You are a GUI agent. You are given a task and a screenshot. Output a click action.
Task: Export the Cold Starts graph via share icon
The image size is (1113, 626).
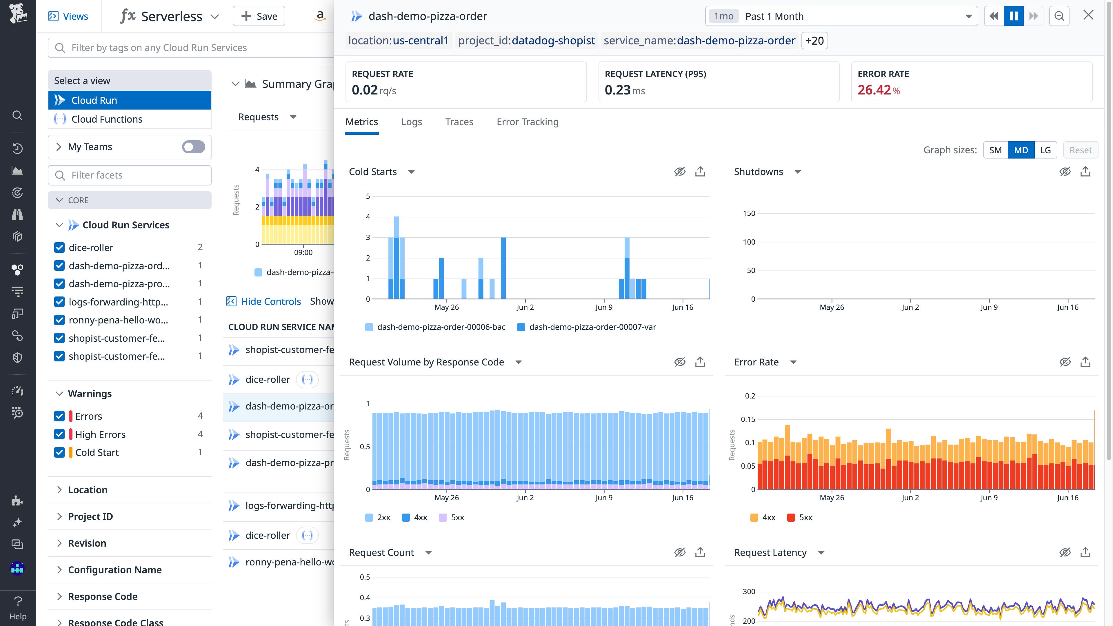pos(700,171)
